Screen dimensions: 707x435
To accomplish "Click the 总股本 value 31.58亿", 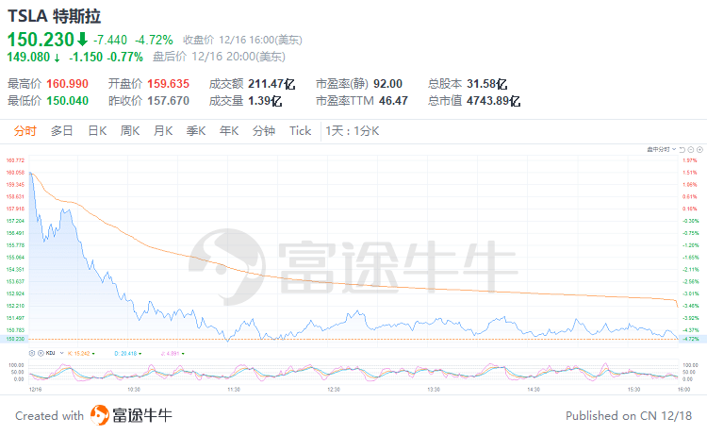I will pyautogui.click(x=487, y=84).
